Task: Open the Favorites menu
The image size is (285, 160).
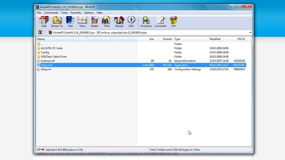Action: (76, 13)
